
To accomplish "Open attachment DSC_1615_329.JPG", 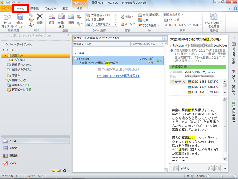I will [x=205, y=92].
